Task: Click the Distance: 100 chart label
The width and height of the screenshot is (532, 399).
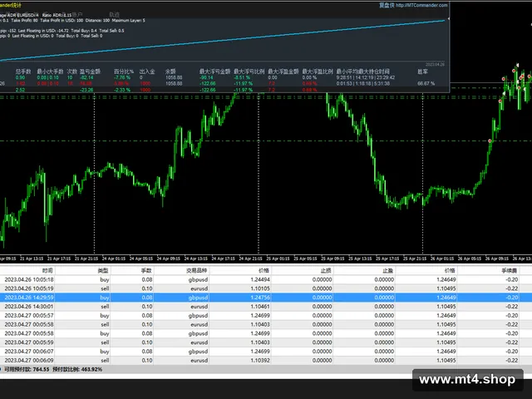Action: 97,20
